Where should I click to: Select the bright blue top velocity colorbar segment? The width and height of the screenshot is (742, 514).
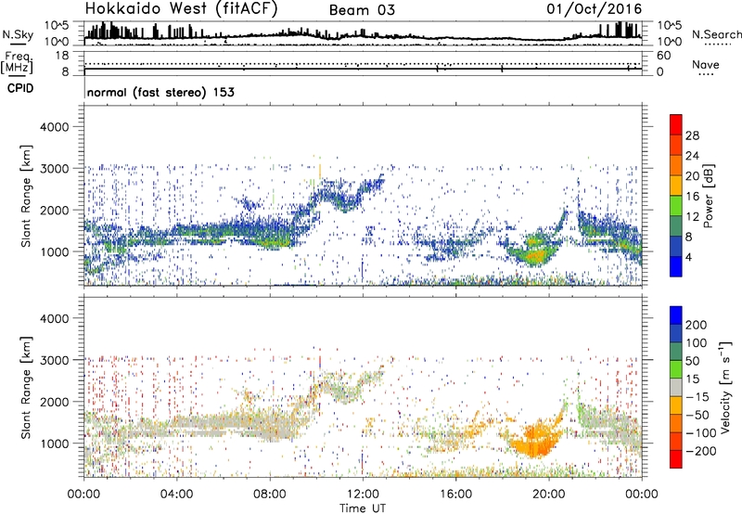tap(676, 315)
